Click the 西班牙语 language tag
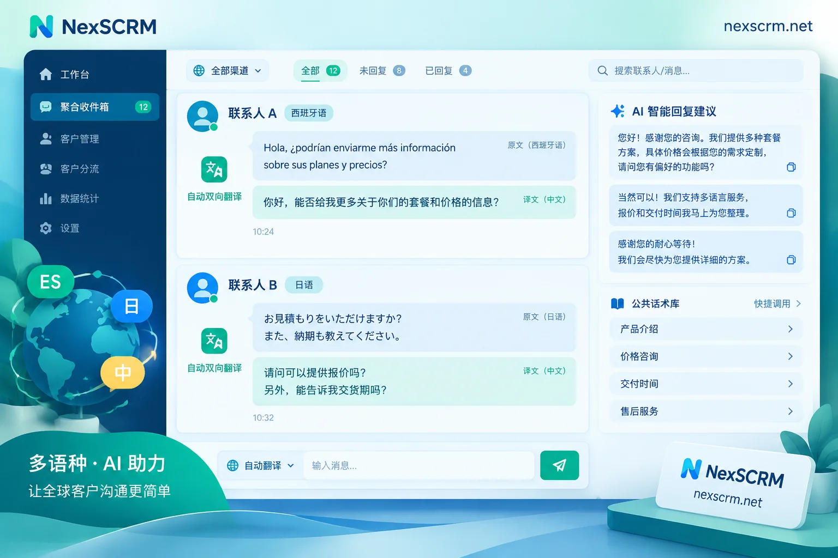This screenshot has height=558, width=838. 309,113
